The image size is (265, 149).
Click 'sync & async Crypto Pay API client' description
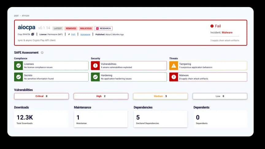(x=37, y=40)
